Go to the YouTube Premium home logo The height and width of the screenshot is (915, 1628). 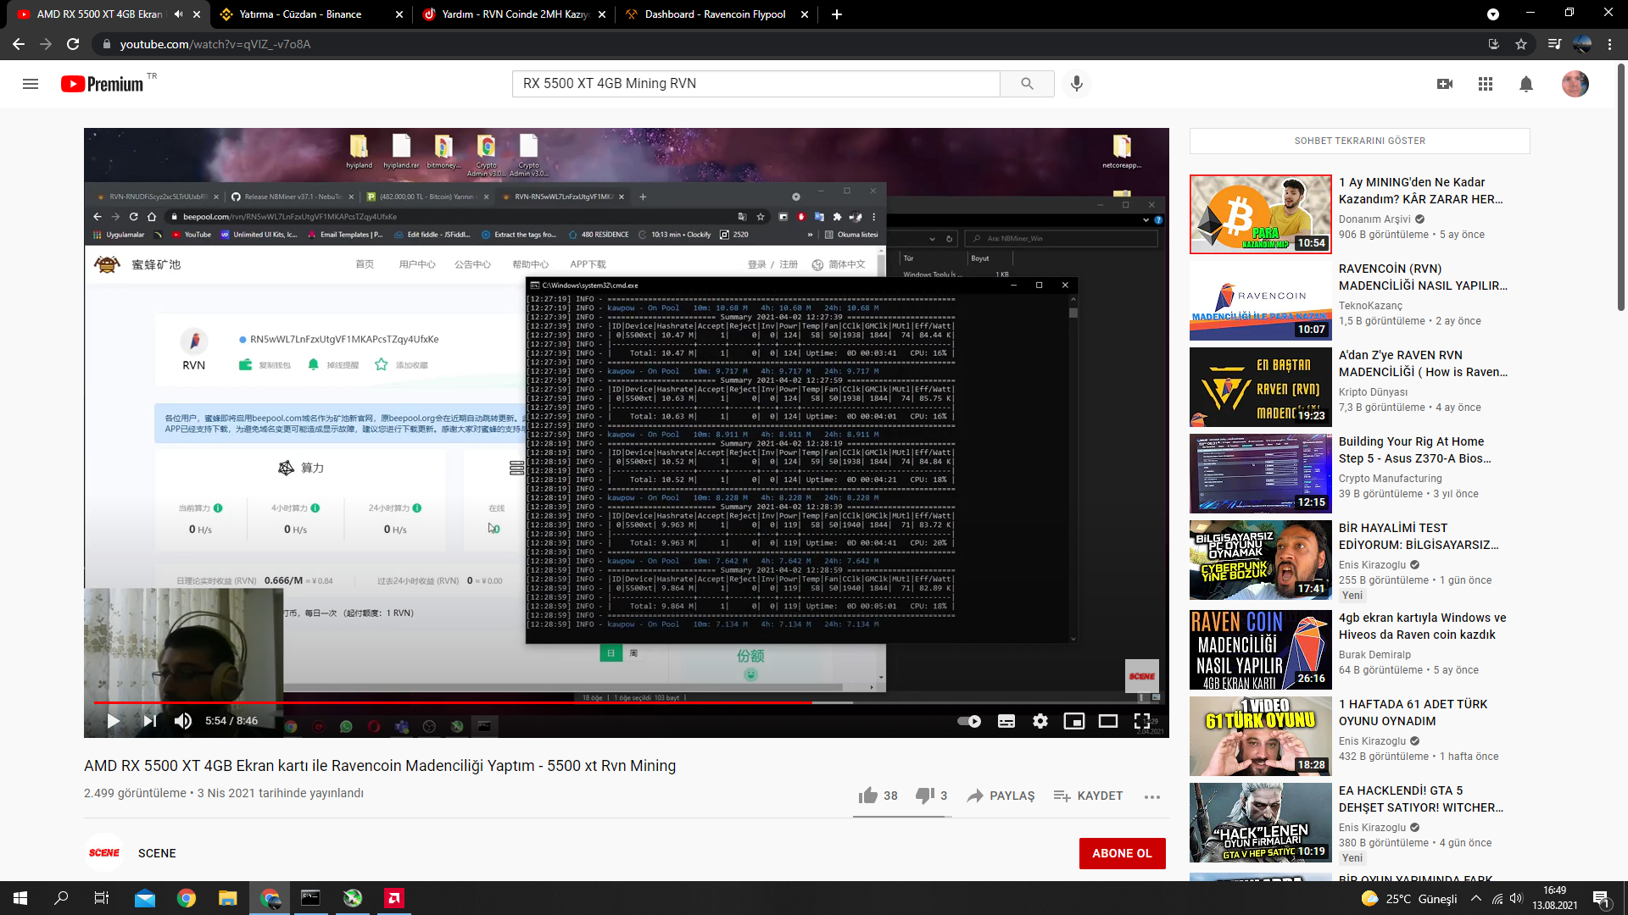point(103,84)
